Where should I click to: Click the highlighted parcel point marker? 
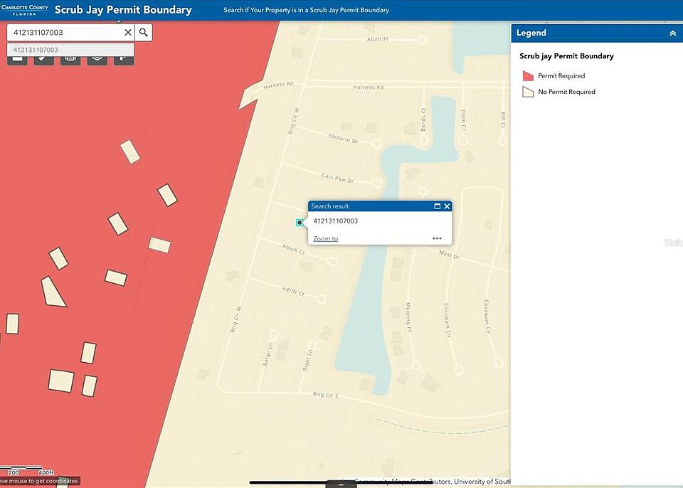pos(300,223)
